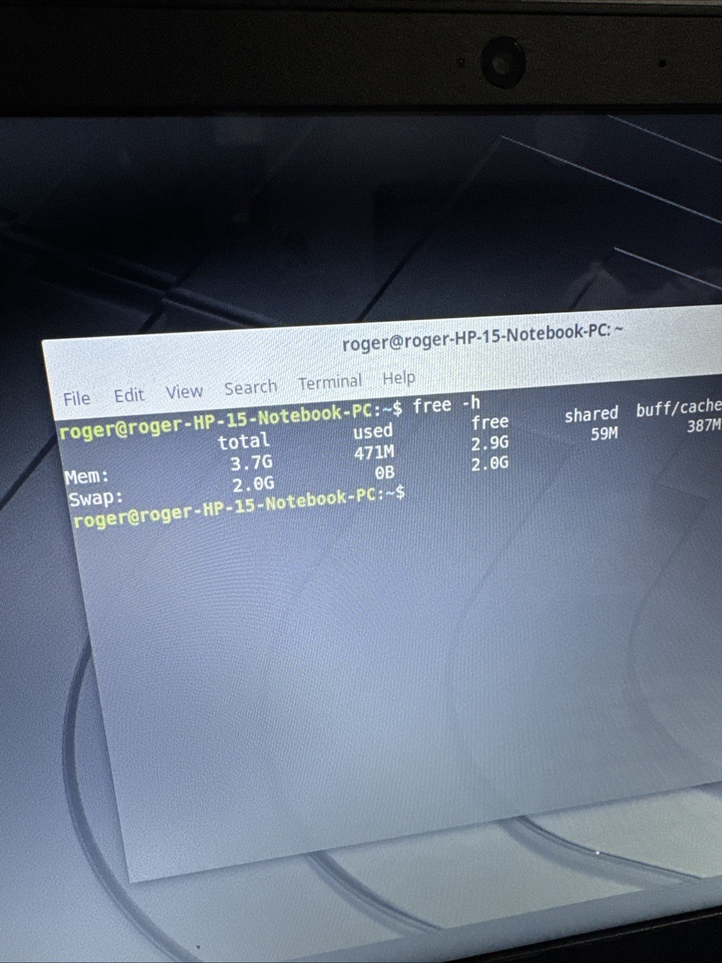
Task: Open the Edit menu
Action: pyautogui.click(x=129, y=395)
